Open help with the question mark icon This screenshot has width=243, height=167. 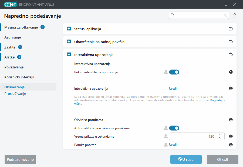point(235,15)
